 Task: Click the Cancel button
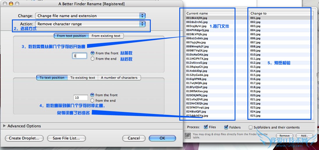point(134,138)
